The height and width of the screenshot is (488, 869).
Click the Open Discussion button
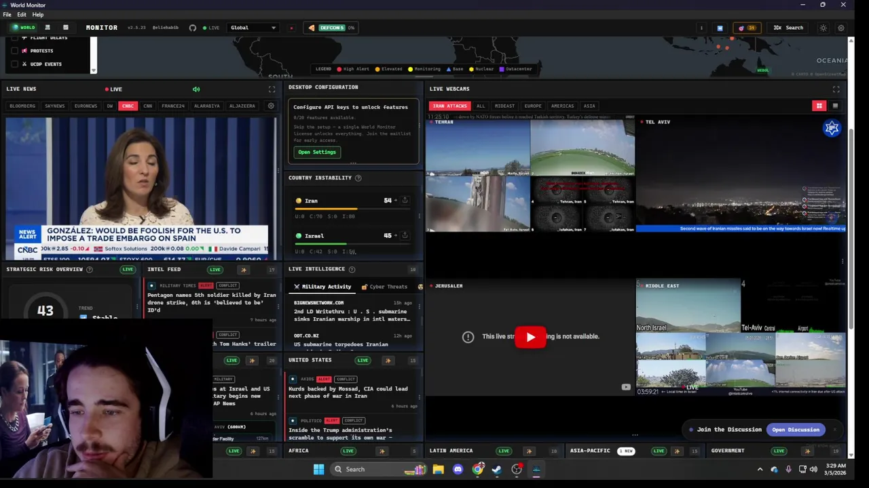point(796,430)
